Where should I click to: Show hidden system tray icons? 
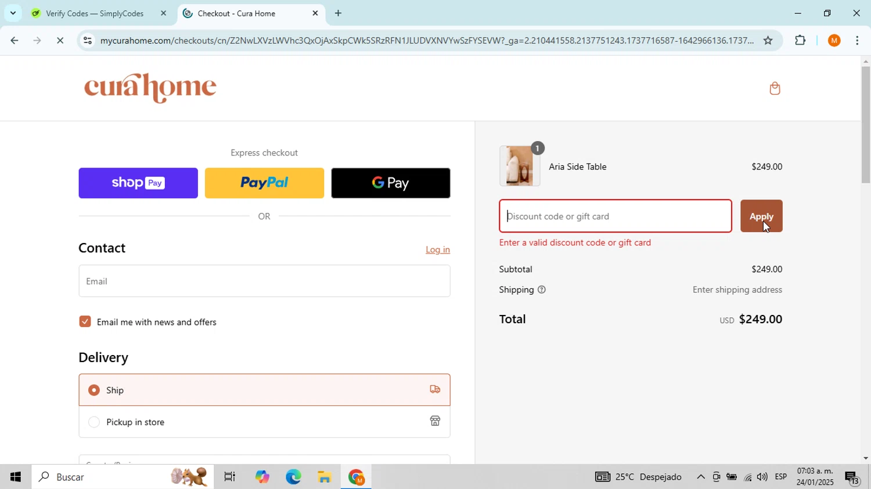click(x=701, y=477)
